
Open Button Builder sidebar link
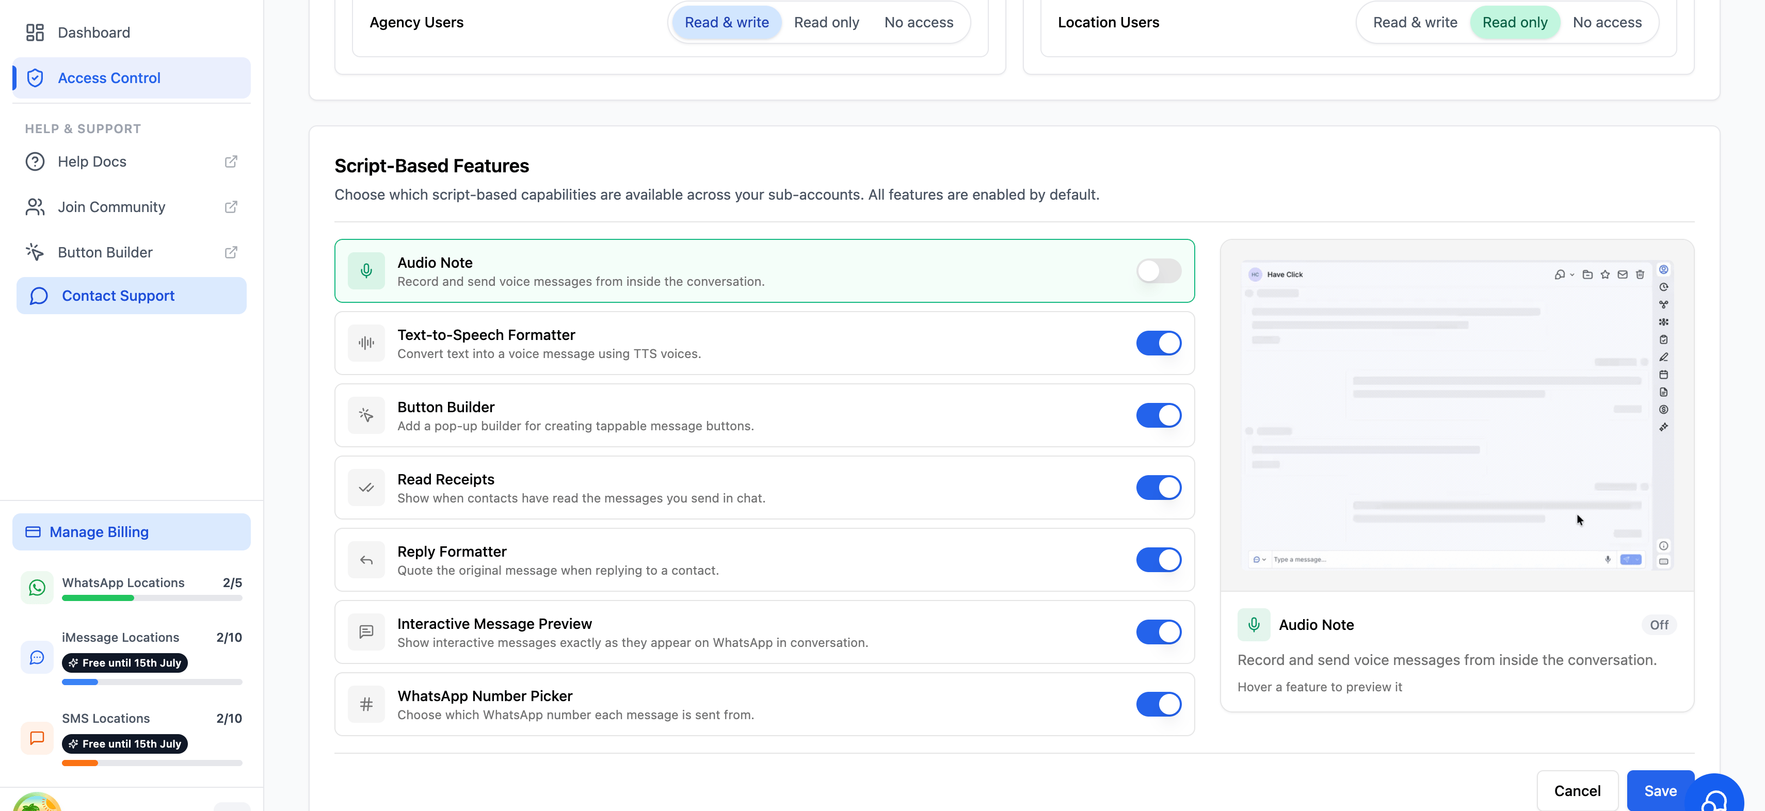132,252
